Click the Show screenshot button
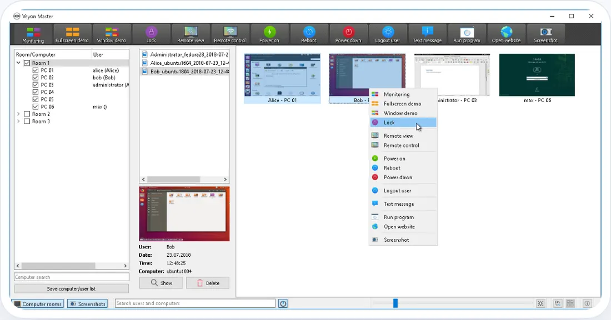Viewport: 611px width, 320px height. tap(161, 283)
